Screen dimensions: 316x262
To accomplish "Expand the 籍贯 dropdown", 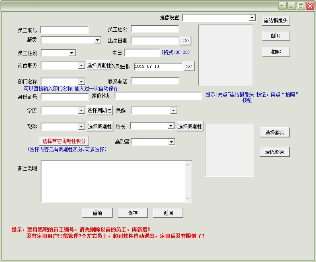I will click(98, 40).
